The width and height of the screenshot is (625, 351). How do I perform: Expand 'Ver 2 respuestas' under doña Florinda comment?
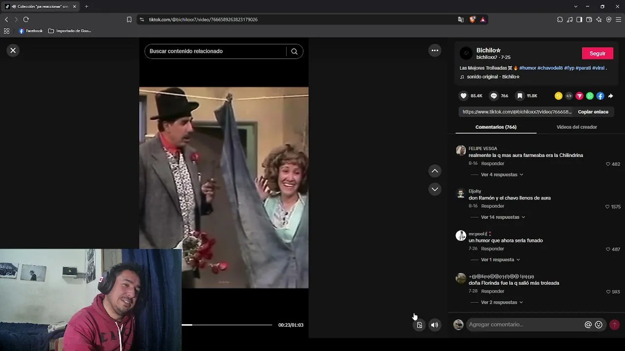[502, 302]
